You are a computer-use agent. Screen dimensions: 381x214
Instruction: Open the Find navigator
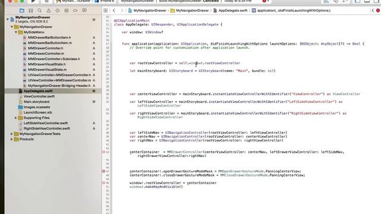coord(40,11)
